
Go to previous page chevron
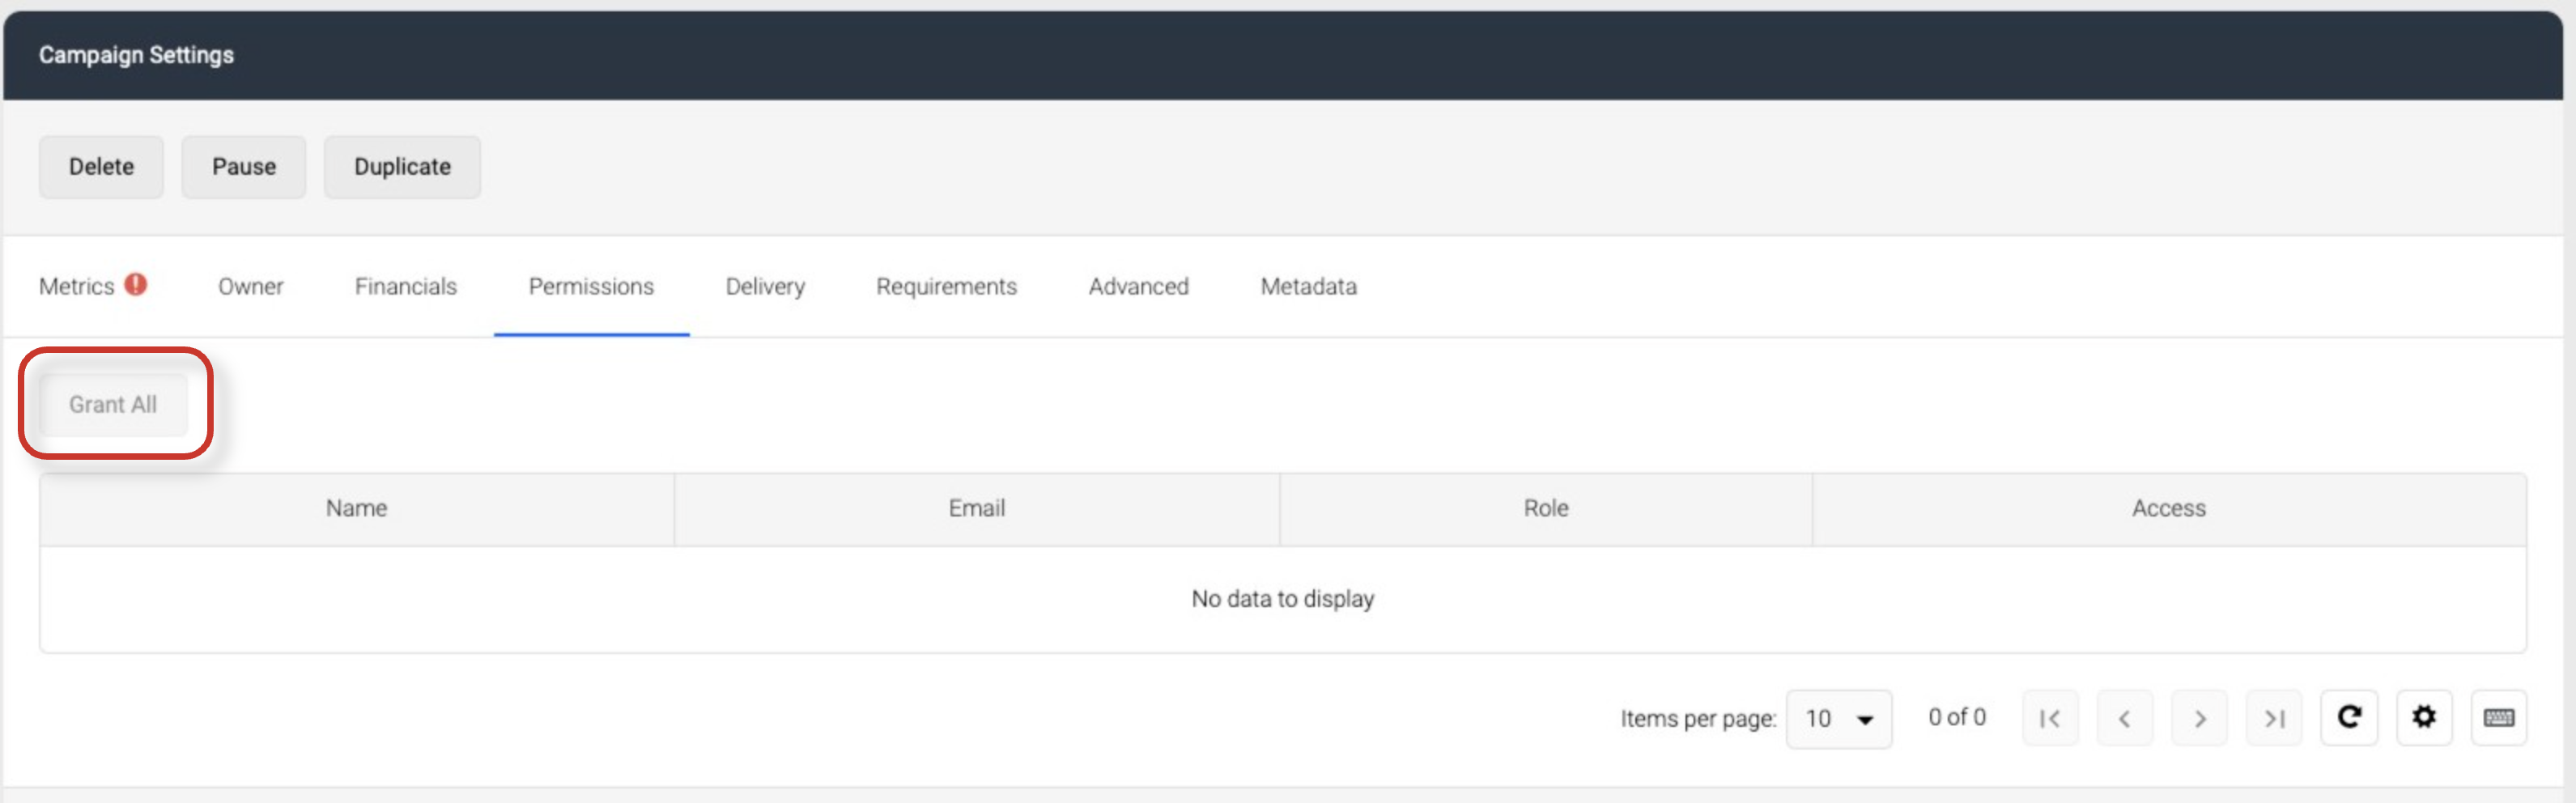(x=2124, y=717)
